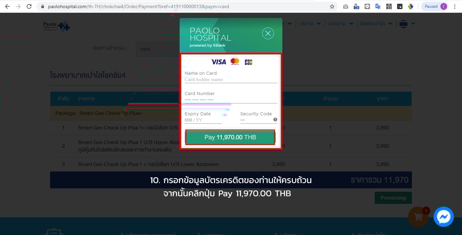Click the Paolo Hospital logo
Screen dimensions: 462x235
(x=56, y=26)
